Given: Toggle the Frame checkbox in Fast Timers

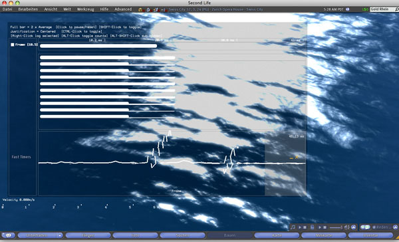Looking at the screenshot, I should (x=12, y=45).
